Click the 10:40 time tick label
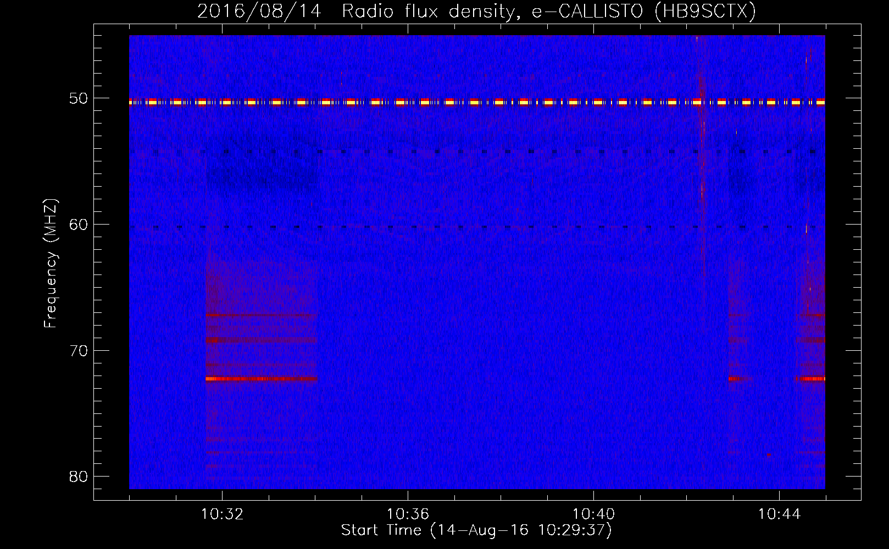The image size is (889, 549). (x=593, y=514)
